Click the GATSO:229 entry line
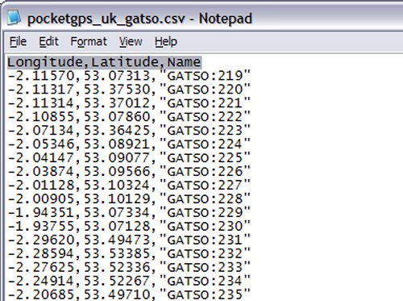Image resolution: width=403 pixels, height=301 pixels. point(129,213)
